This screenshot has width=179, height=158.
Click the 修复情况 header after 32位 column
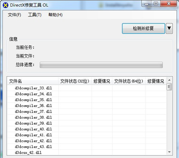coord(102,81)
